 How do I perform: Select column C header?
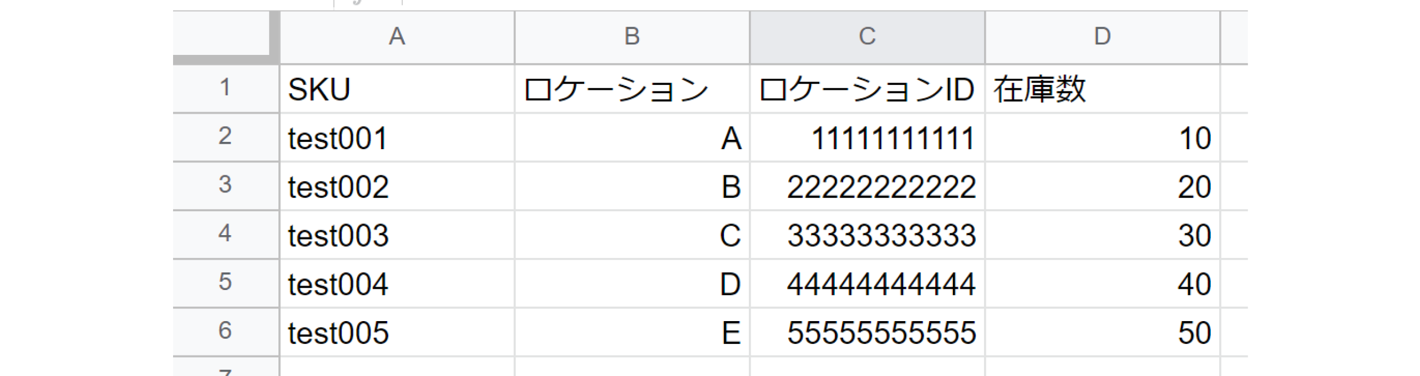[x=867, y=37]
